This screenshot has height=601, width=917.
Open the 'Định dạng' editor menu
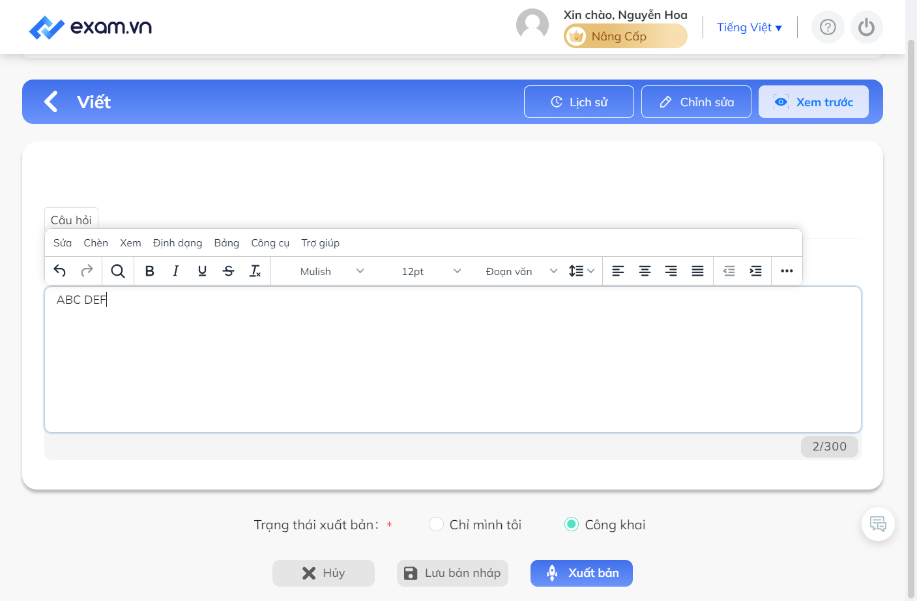[177, 243]
